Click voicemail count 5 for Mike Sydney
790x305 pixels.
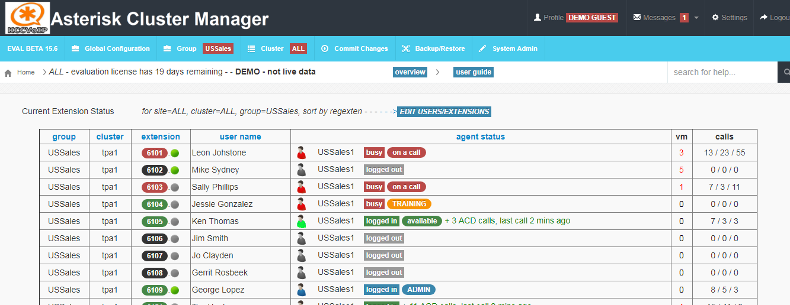(x=682, y=170)
